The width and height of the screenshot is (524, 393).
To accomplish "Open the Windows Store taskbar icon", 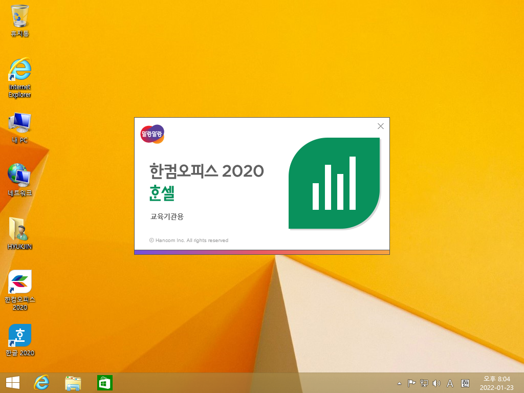I will click(104, 383).
